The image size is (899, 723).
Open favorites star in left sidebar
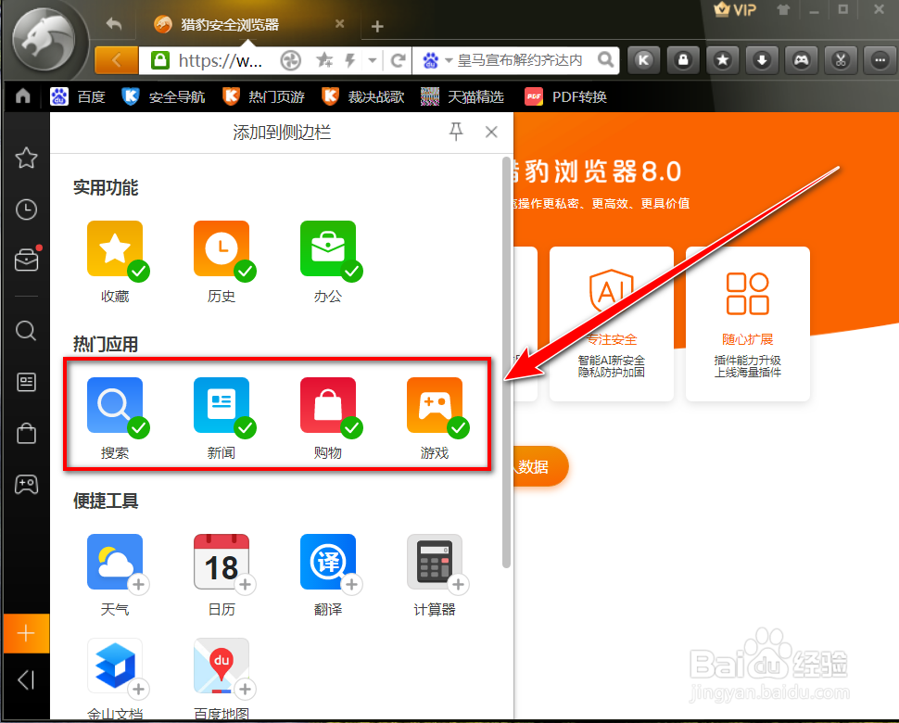26,158
